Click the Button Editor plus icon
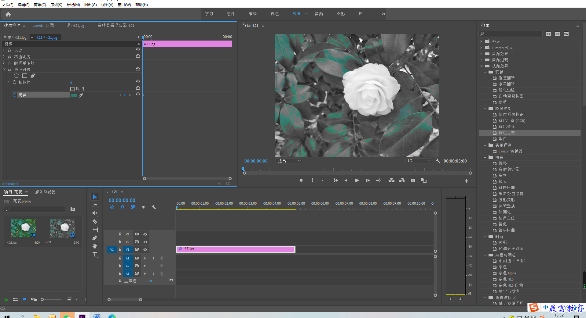The height and width of the screenshot is (318, 586). (x=466, y=181)
